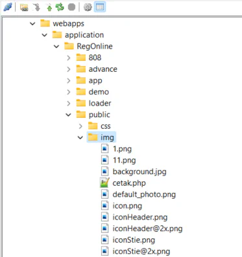Select the iconHeader@2x.png file
Viewport: 242px width, 257px height.
147,229
